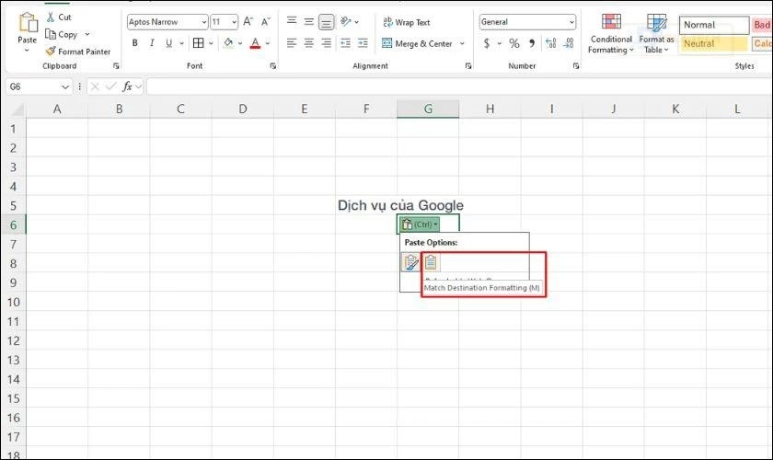Open the Paste dropdown arrow under Paste
Viewport: 773px width, 460px height.
point(27,51)
